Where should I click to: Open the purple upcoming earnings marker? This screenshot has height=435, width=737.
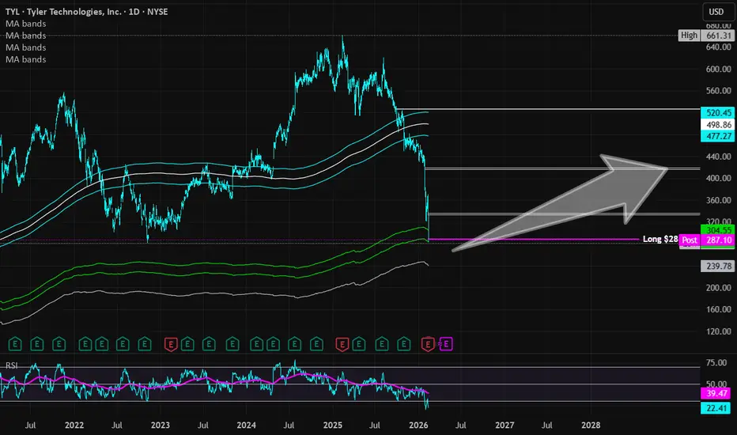(446, 344)
